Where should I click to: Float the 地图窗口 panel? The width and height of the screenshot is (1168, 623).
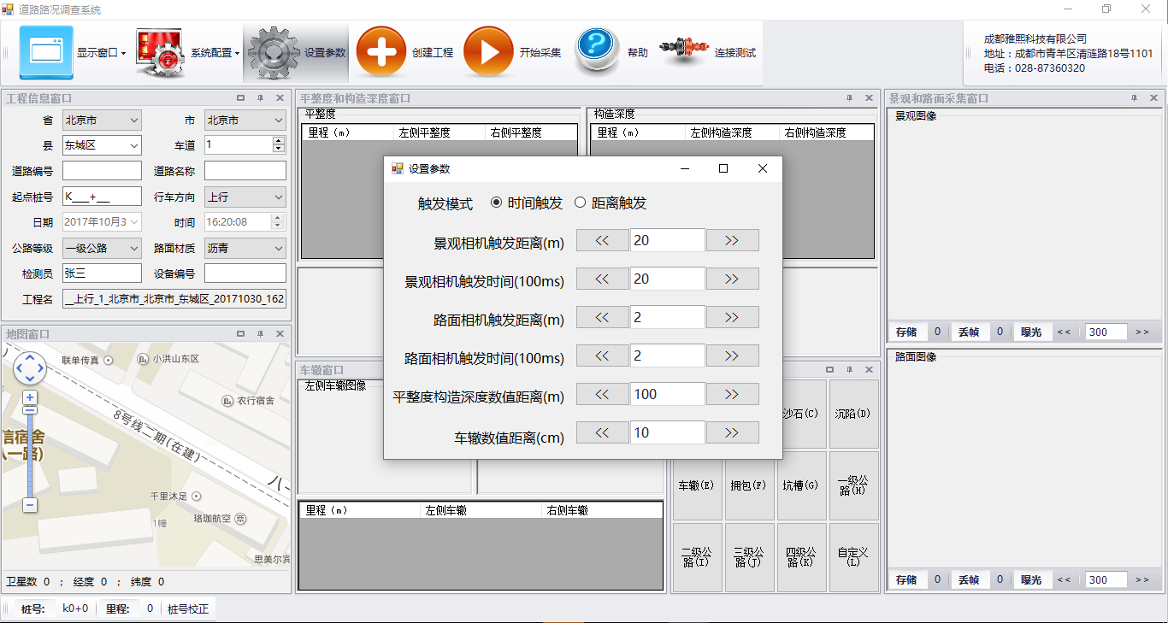(240, 333)
